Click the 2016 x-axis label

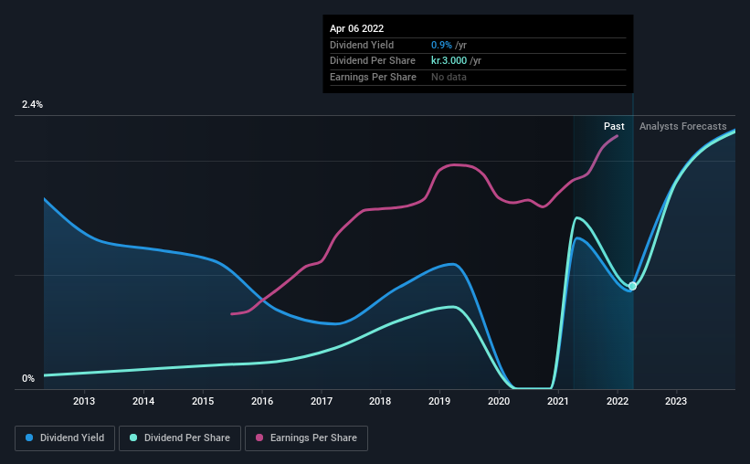[262, 401]
